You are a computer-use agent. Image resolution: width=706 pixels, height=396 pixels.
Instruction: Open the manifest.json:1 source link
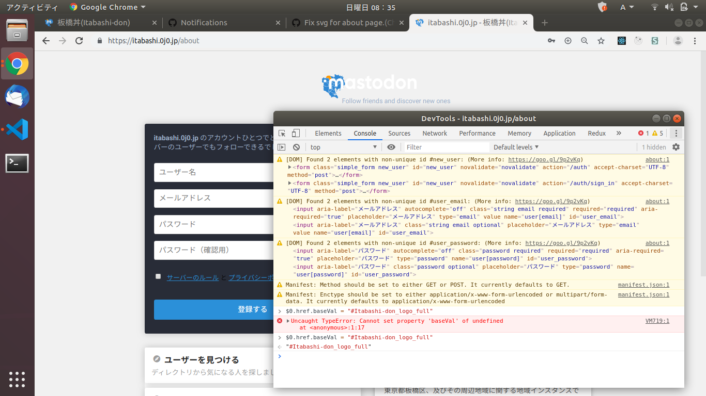(643, 285)
